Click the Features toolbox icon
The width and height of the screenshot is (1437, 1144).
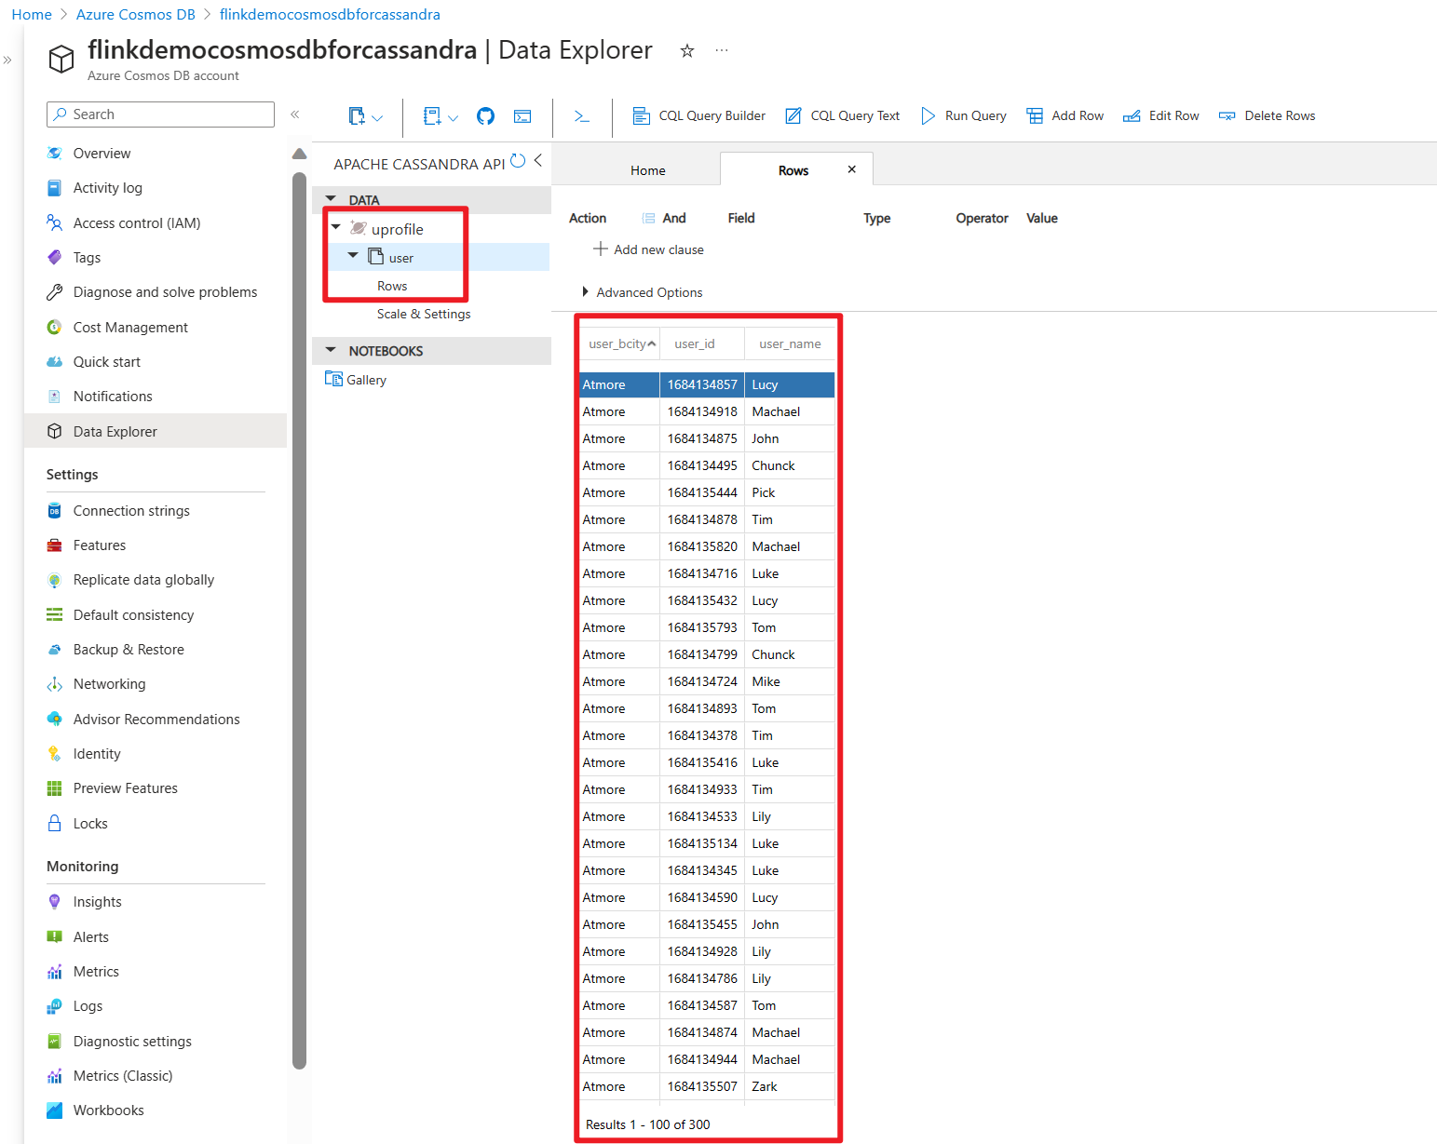point(55,545)
